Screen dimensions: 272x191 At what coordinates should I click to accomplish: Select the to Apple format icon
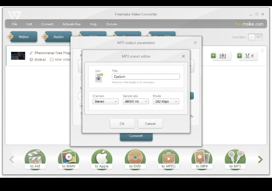pos(102,159)
